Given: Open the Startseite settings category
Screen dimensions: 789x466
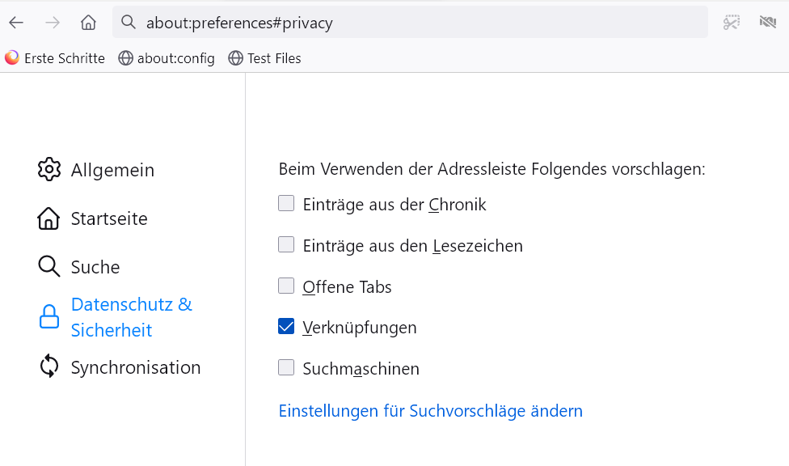Looking at the screenshot, I should 108,218.
